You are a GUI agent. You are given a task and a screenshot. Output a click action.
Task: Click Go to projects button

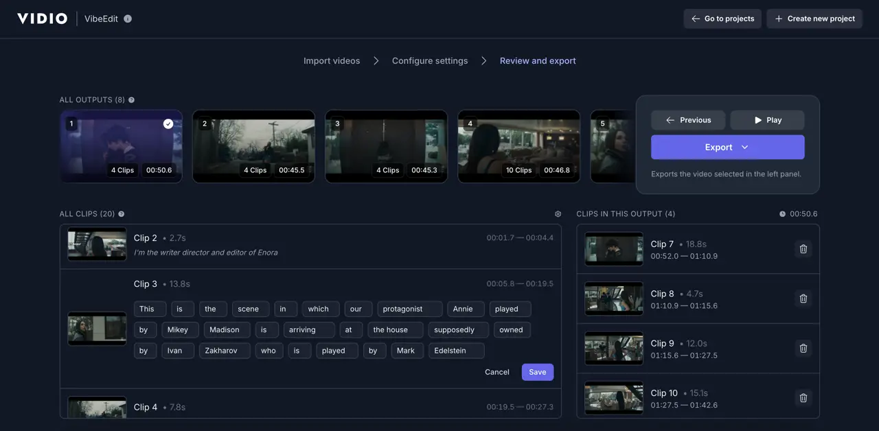pyautogui.click(x=722, y=19)
